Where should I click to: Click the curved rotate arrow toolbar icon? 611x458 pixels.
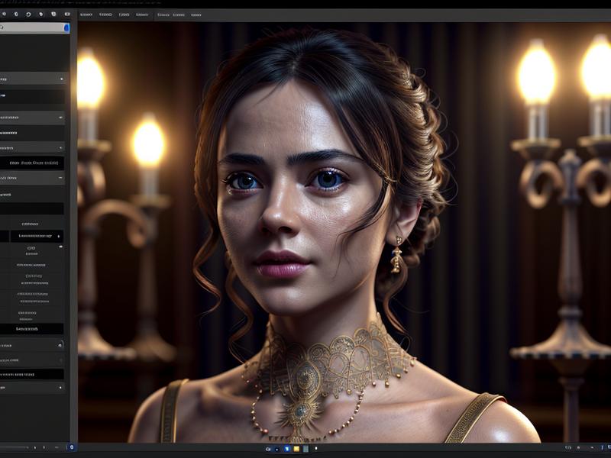pyautogui.click(x=28, y=14)
